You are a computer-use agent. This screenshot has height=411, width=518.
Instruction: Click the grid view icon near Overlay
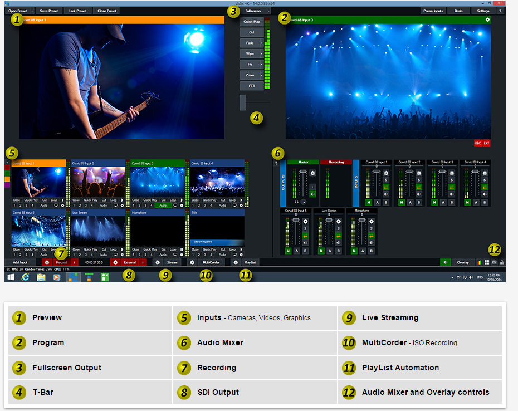pyautogui.click(x=487, y=262)
